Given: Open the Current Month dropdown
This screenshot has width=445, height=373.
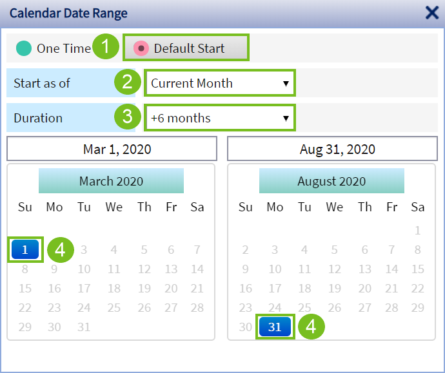Looking at the screenshot, I should coord(219,83).
